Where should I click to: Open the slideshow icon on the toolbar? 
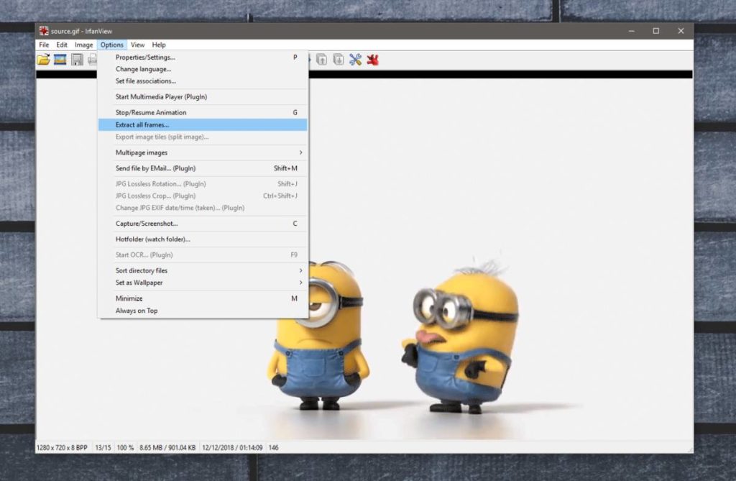(x=60, y=60)
